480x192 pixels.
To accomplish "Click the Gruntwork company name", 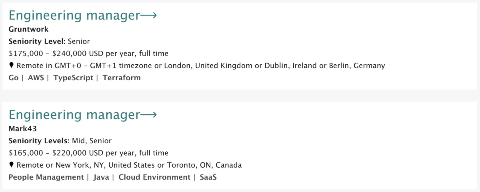I will (x=28, y=29).
